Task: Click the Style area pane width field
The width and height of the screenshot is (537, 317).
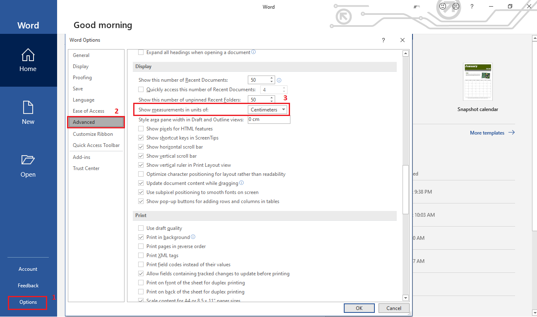Action: click(269, 119)
